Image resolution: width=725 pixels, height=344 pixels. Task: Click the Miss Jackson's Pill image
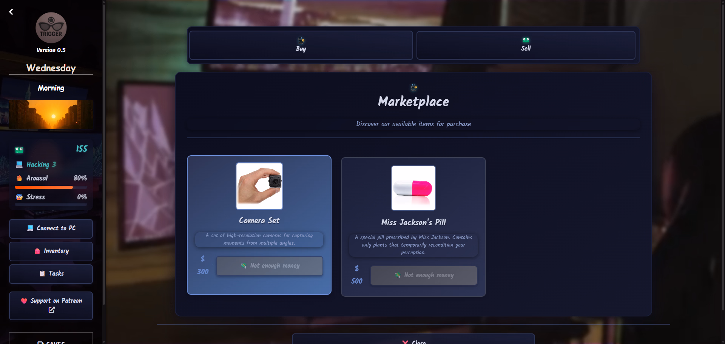pos(413,188)
